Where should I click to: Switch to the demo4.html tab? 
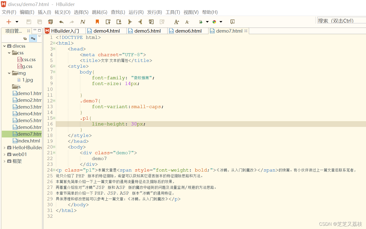click(x=106, y=31)
